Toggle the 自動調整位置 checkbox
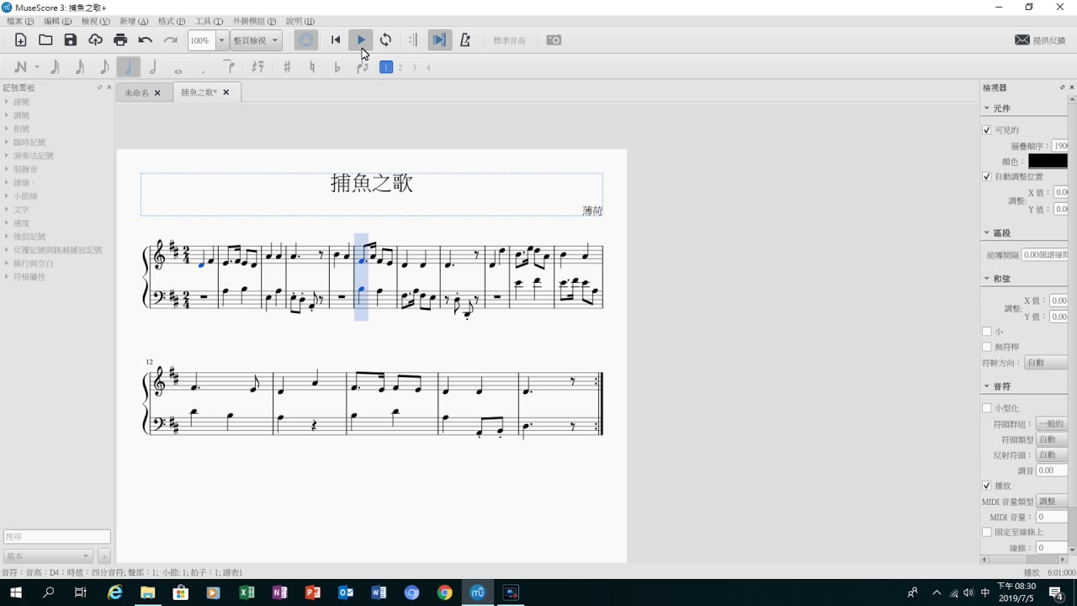Image resolution: width=1077 pixels, height=606 pixels. point(987,177)
